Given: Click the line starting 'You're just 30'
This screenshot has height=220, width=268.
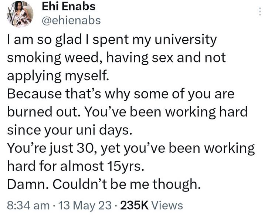Looking at the screenshot, I should tap(131, 148).
